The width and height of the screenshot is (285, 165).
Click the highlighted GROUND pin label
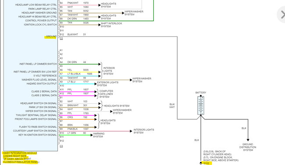(x=51, y=36)
